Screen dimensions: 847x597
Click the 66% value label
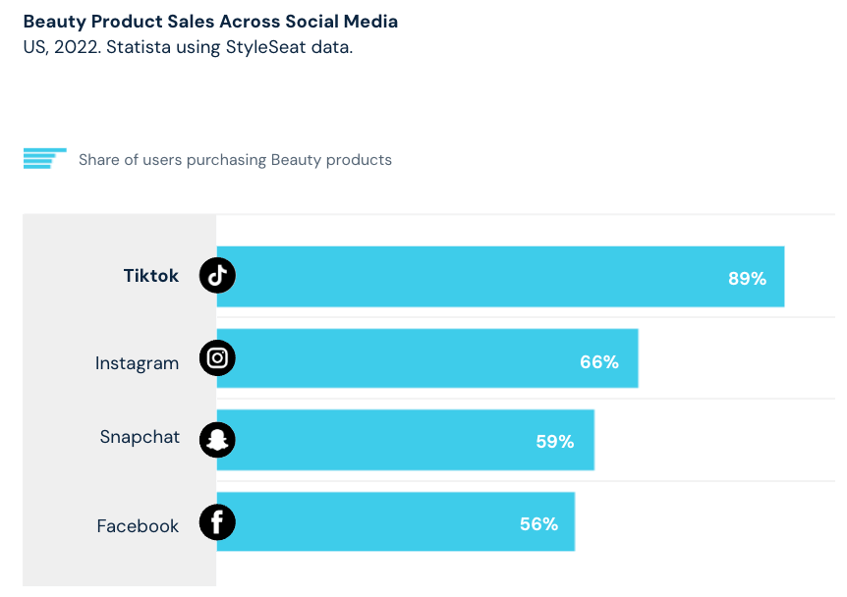coord(599,361)
